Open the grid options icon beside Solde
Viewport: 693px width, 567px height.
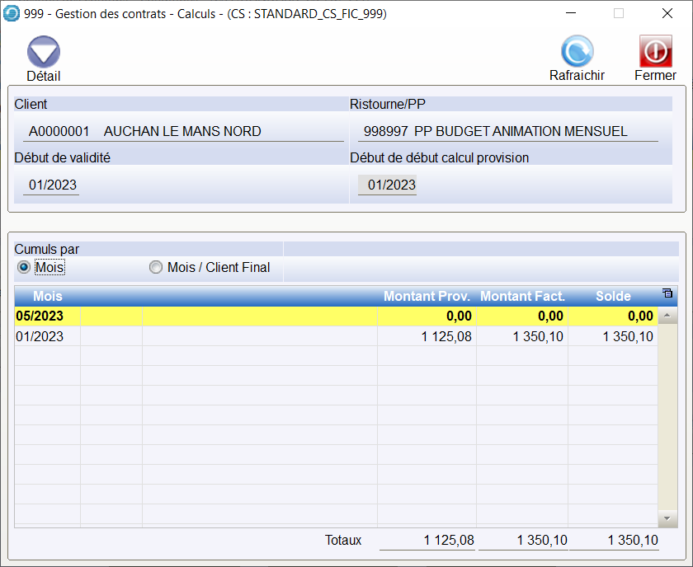click(667, 293)
